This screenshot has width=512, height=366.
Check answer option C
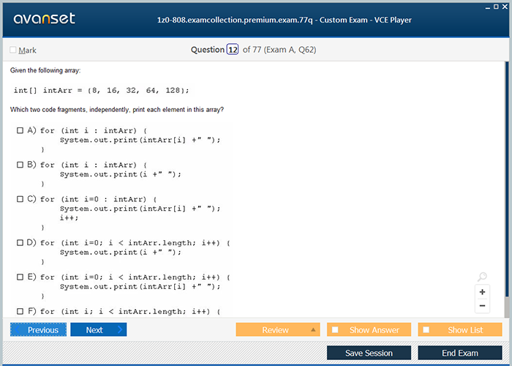[20, 199]
